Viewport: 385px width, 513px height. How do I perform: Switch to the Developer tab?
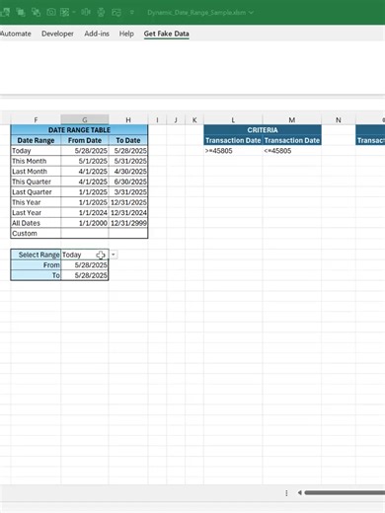(57, 34)
